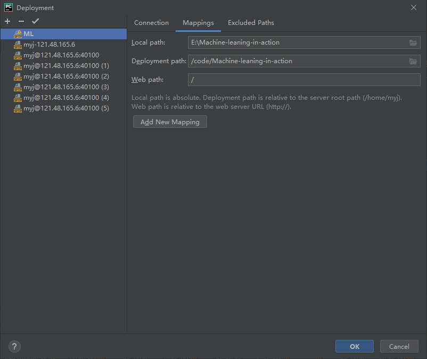Close the Deployment dialog
427x359 pixels.
pyautogui.click(x=414, y=7)
